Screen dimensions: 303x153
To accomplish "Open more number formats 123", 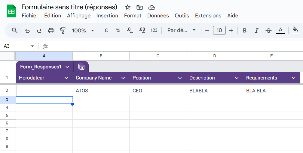I will click(x=154, y=31).
